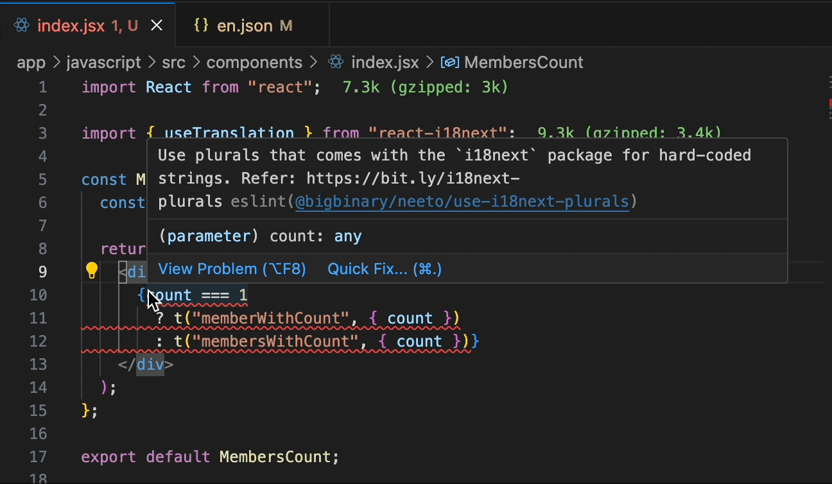Click the React icon on index.jsx tab

pos(22,26)
